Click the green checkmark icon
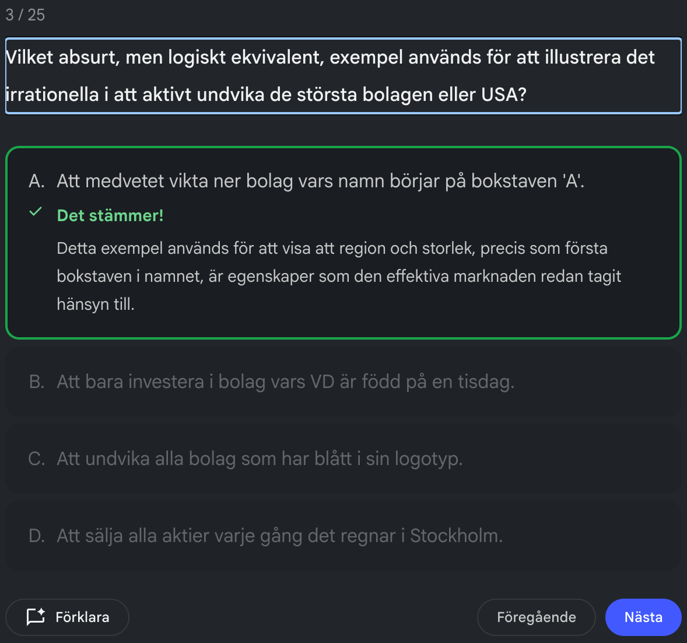This screenshot has width=687, height=643. [36, 212]
